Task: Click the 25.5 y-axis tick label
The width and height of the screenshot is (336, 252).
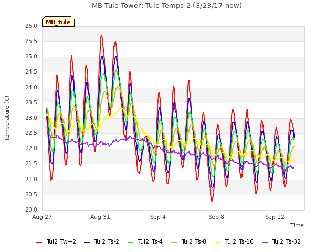Action: click(31, 41)
